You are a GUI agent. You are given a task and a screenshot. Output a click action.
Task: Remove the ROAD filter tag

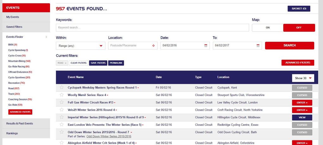pyautogui.click(x=66, y=63)
